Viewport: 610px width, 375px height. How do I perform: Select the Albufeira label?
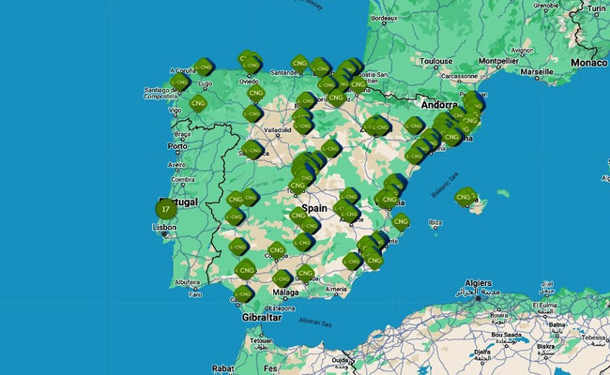pos(187,282)
